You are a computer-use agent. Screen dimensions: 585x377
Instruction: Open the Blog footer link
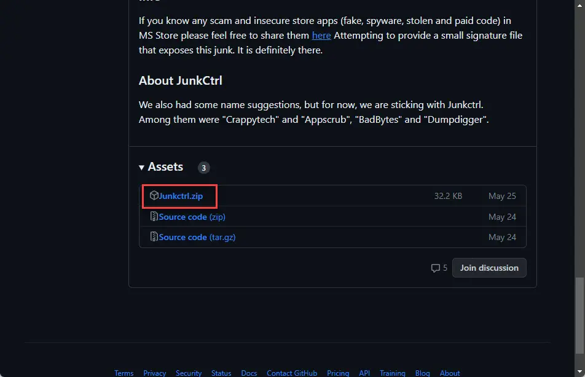pos(422,373)
